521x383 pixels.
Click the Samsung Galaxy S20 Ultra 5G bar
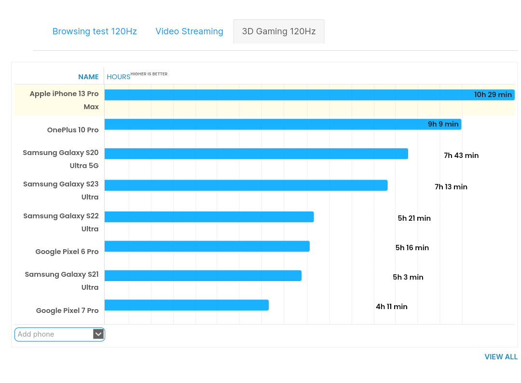point(256,154)
